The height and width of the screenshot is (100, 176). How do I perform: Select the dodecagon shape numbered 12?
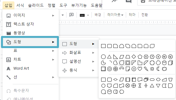coord(170,57)
